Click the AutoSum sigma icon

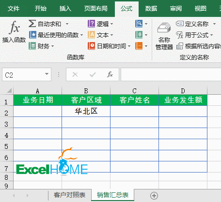tap(32, 24)
